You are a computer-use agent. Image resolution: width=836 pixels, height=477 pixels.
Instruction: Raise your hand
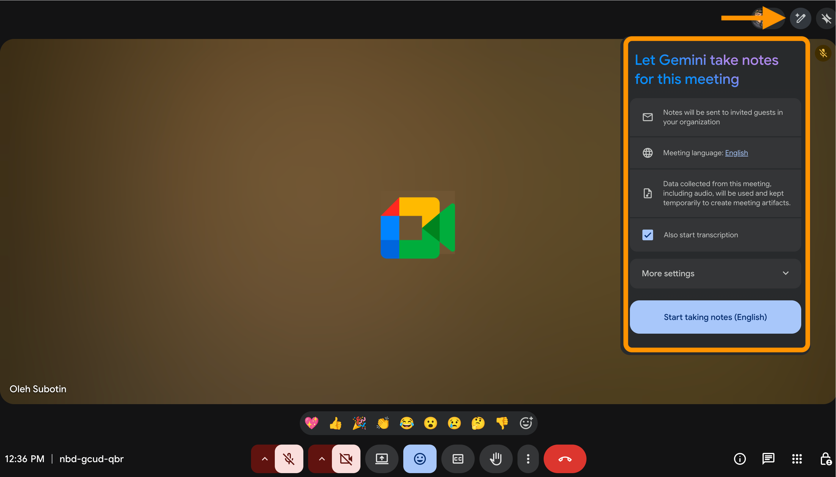click(x=496, y=459)
